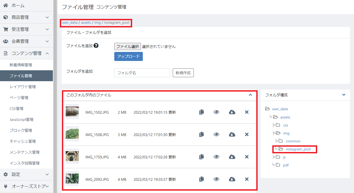
Task: Preview IMG_1508.JPG with eye icon
Action: click(216, 135)
